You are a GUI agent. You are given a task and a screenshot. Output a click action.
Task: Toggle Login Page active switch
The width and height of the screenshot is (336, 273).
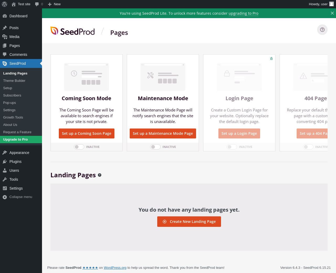(232, 147)
